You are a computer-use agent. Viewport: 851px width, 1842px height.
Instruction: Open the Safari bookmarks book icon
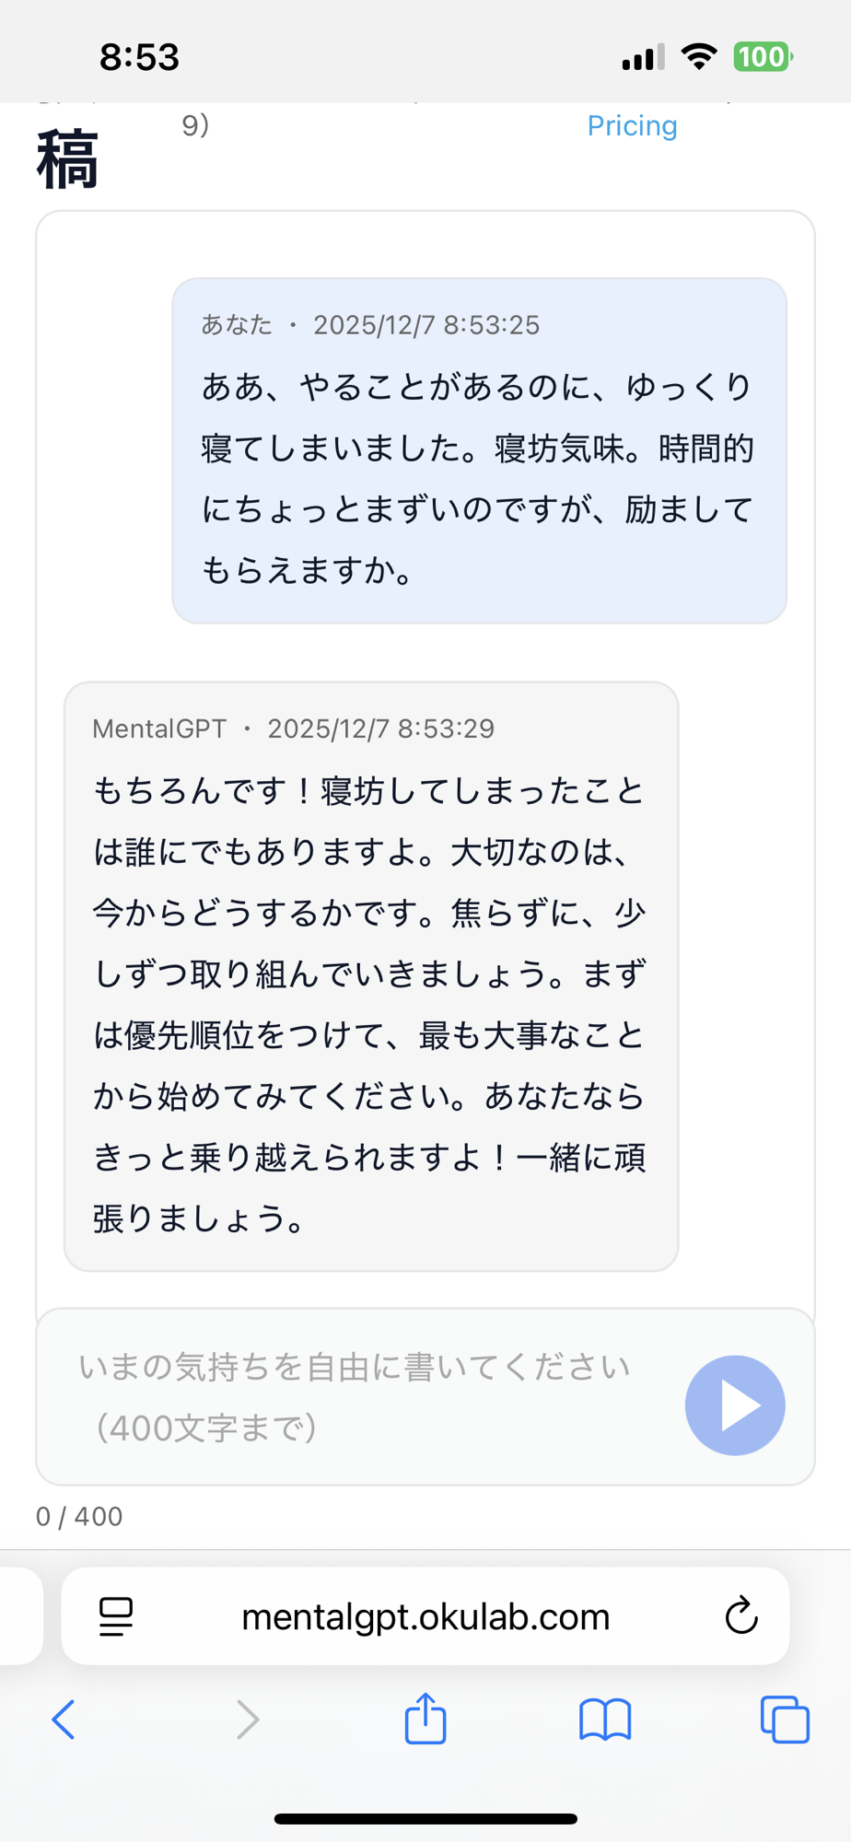click(605, 1719)
